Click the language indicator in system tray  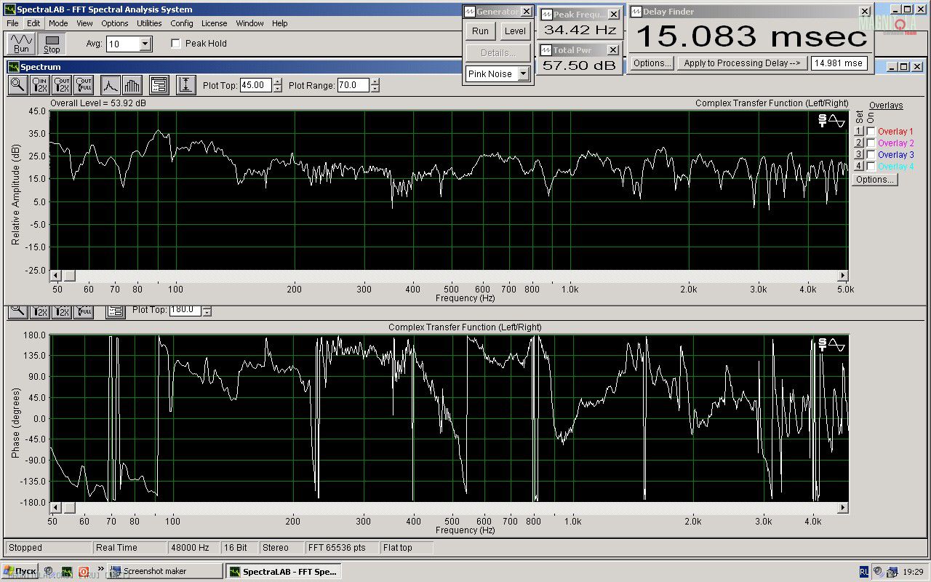864,571
